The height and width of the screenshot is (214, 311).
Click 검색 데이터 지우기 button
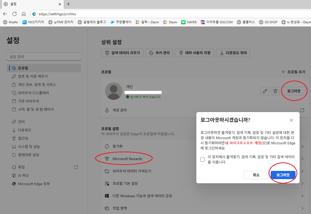pos(122,53)
